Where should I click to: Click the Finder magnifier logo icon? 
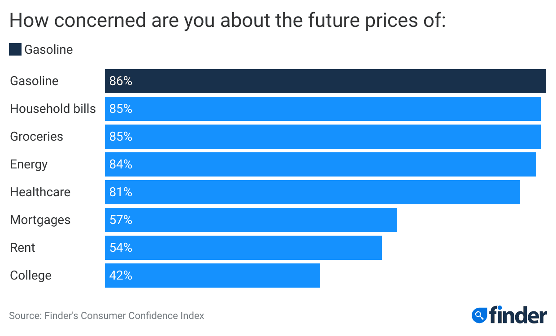point(479,315)
